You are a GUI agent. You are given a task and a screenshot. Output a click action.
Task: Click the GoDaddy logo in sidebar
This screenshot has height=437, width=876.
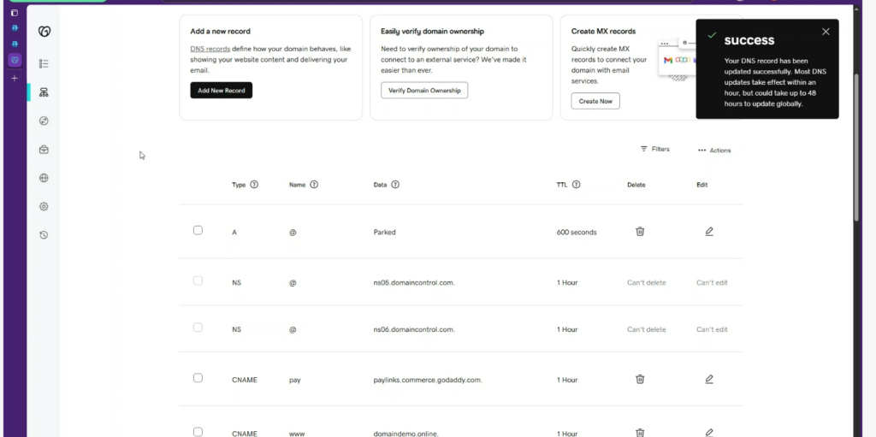[x=44, y=32]
